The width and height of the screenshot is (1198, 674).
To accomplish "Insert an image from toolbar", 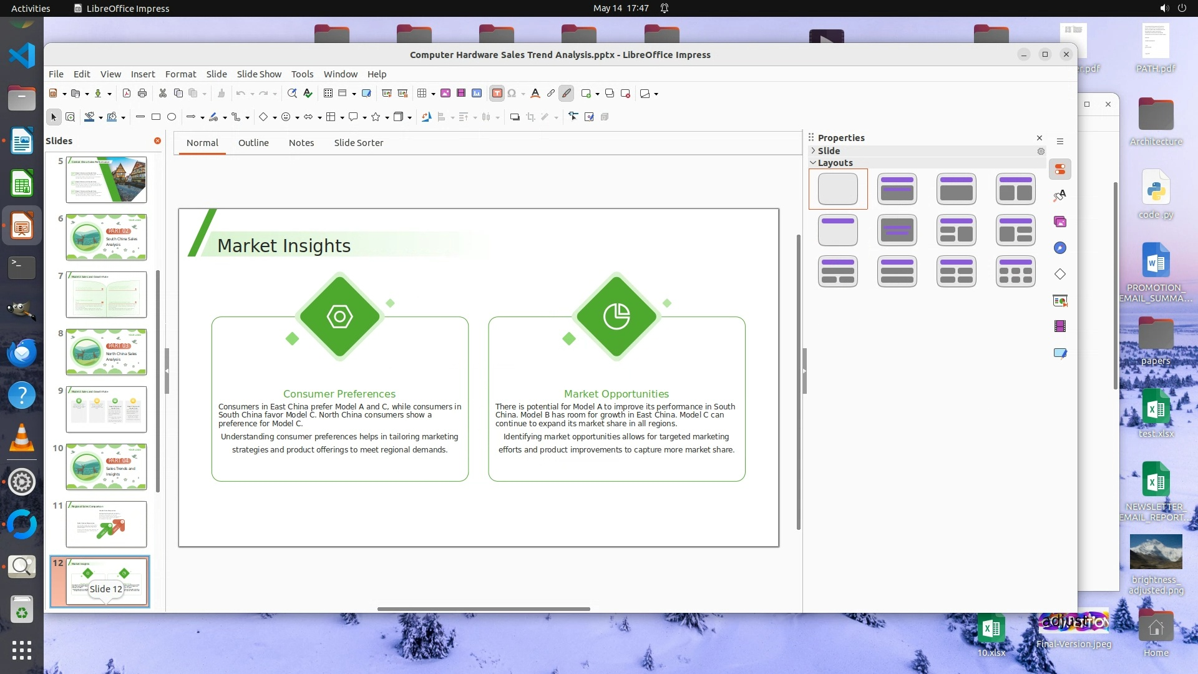I will pos(446,94).
